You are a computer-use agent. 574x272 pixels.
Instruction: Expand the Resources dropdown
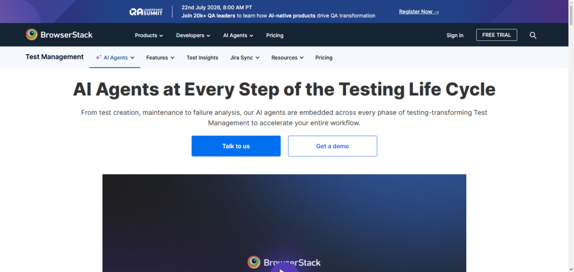tap(288, 57)
